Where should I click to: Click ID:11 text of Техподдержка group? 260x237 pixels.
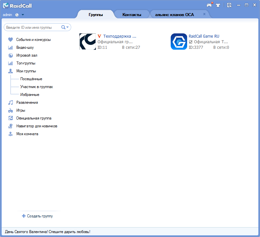(102, 47)
